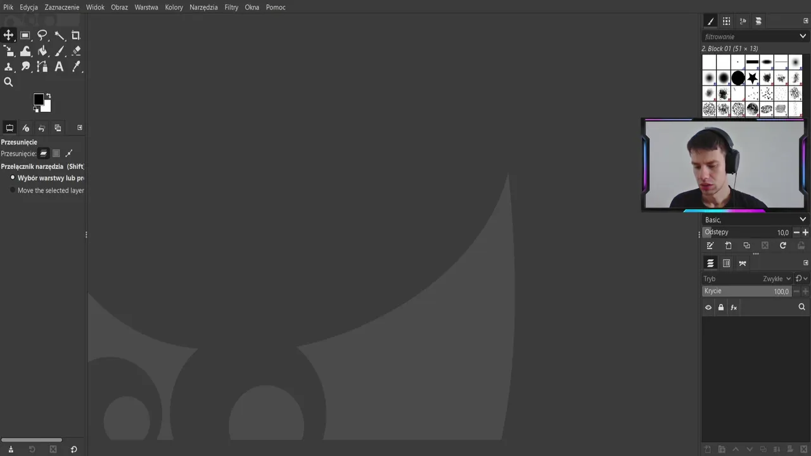811x456 pixels.
Task: Open the Kolory menu
Action: (x=174, y=7)
